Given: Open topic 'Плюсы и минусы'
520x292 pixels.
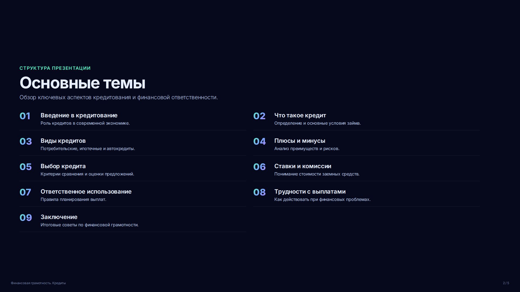Looking at the screenshot, I should tap(300, 141).
